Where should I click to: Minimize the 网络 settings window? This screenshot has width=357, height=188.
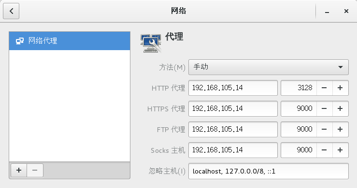coord(327,11)
